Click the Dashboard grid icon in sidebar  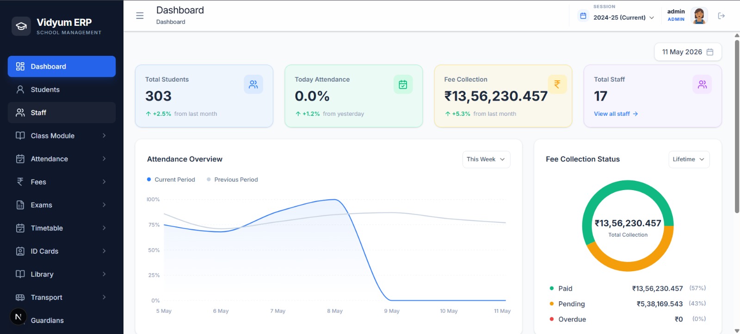point(20,66)
